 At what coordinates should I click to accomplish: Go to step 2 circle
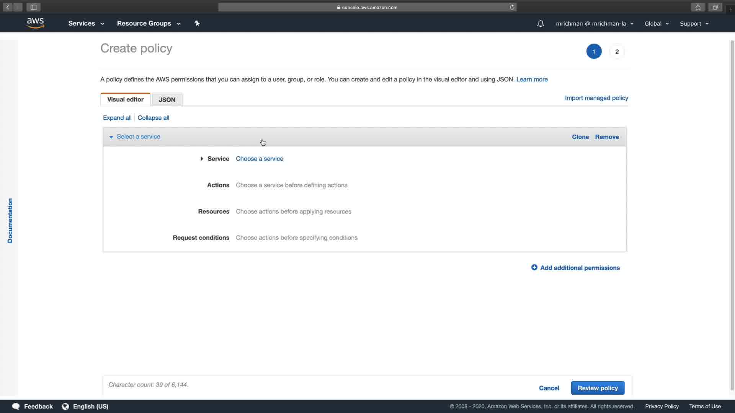(x=617, y=52)
